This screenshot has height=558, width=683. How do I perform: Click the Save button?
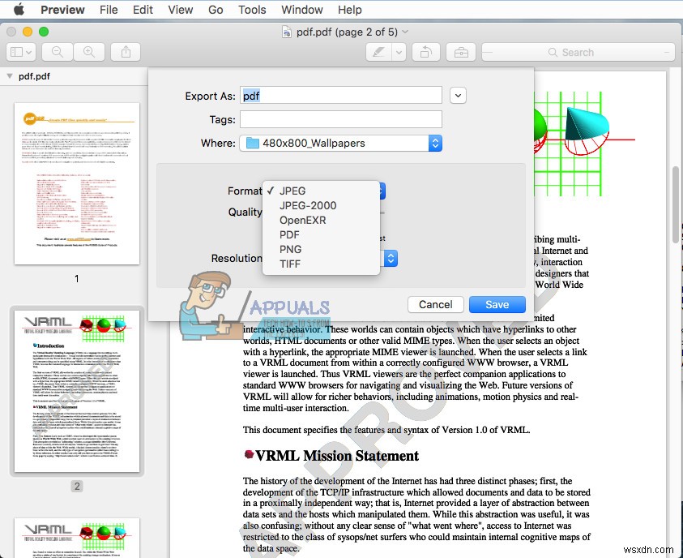(x=497, y=304)
